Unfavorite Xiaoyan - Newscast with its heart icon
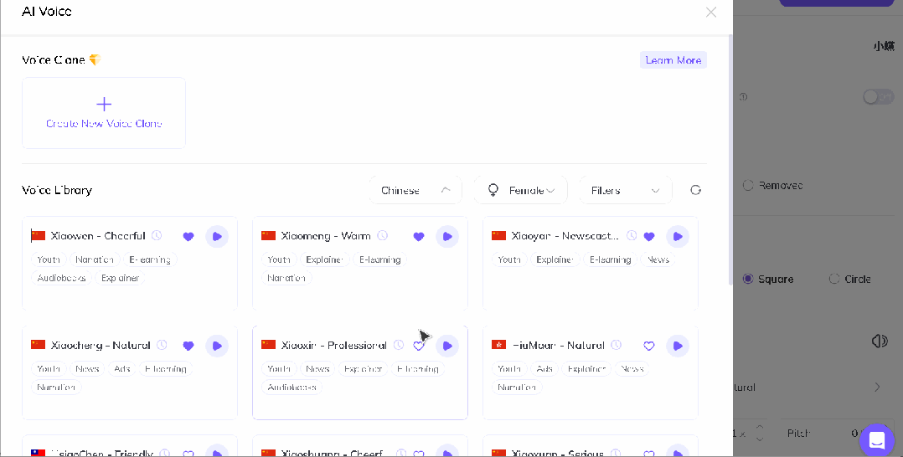The image size is (903, 457). click(x=649, y=237)
